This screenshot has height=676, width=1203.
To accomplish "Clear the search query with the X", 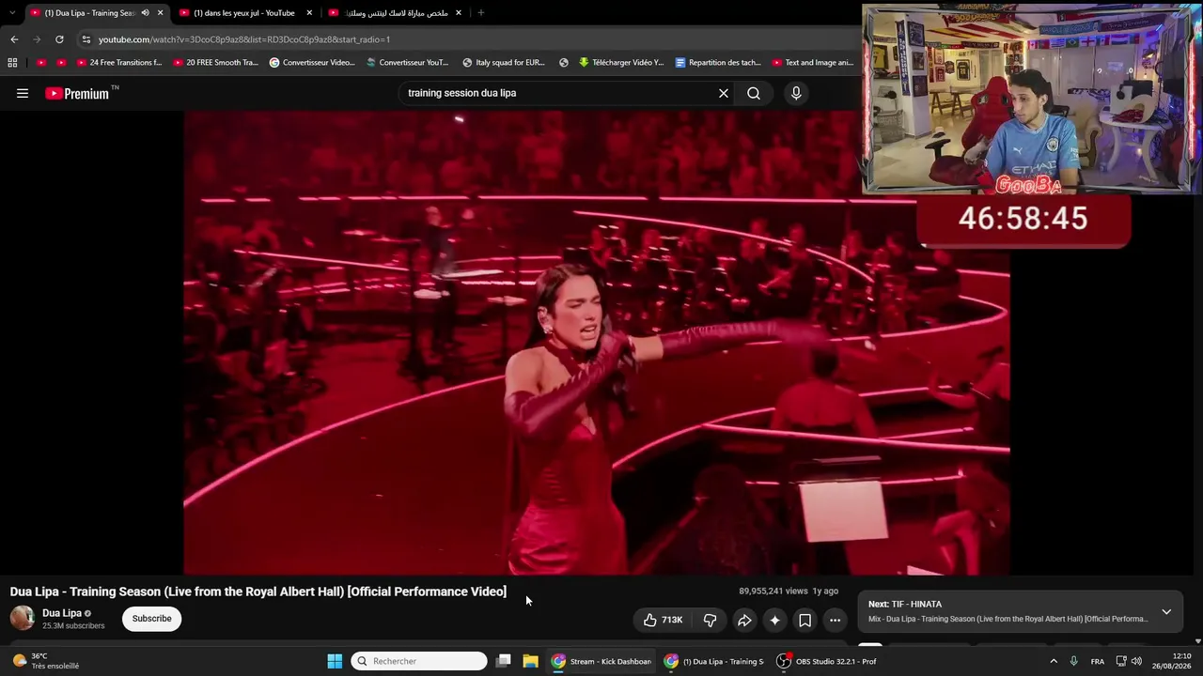I will pyautogui.click(x=724, y=93).
